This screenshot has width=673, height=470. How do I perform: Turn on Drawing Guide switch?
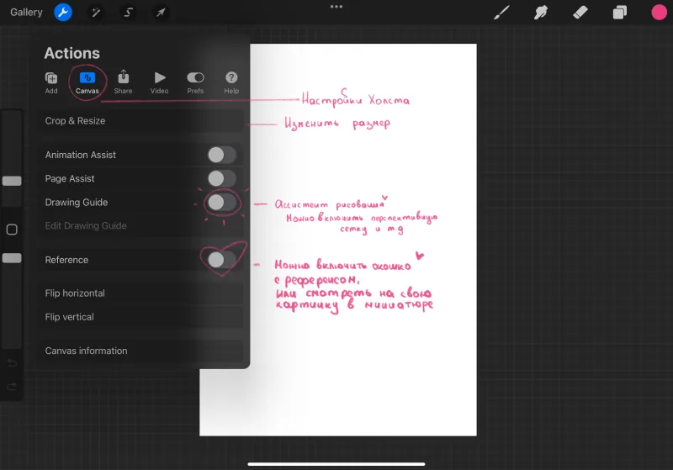tap(222, 203)
